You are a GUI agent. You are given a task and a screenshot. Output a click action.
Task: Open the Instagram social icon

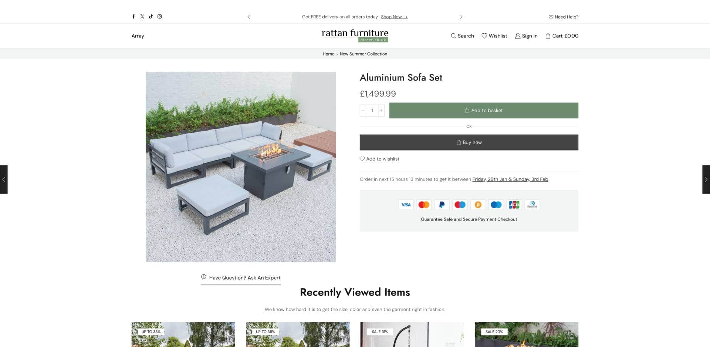160,16
